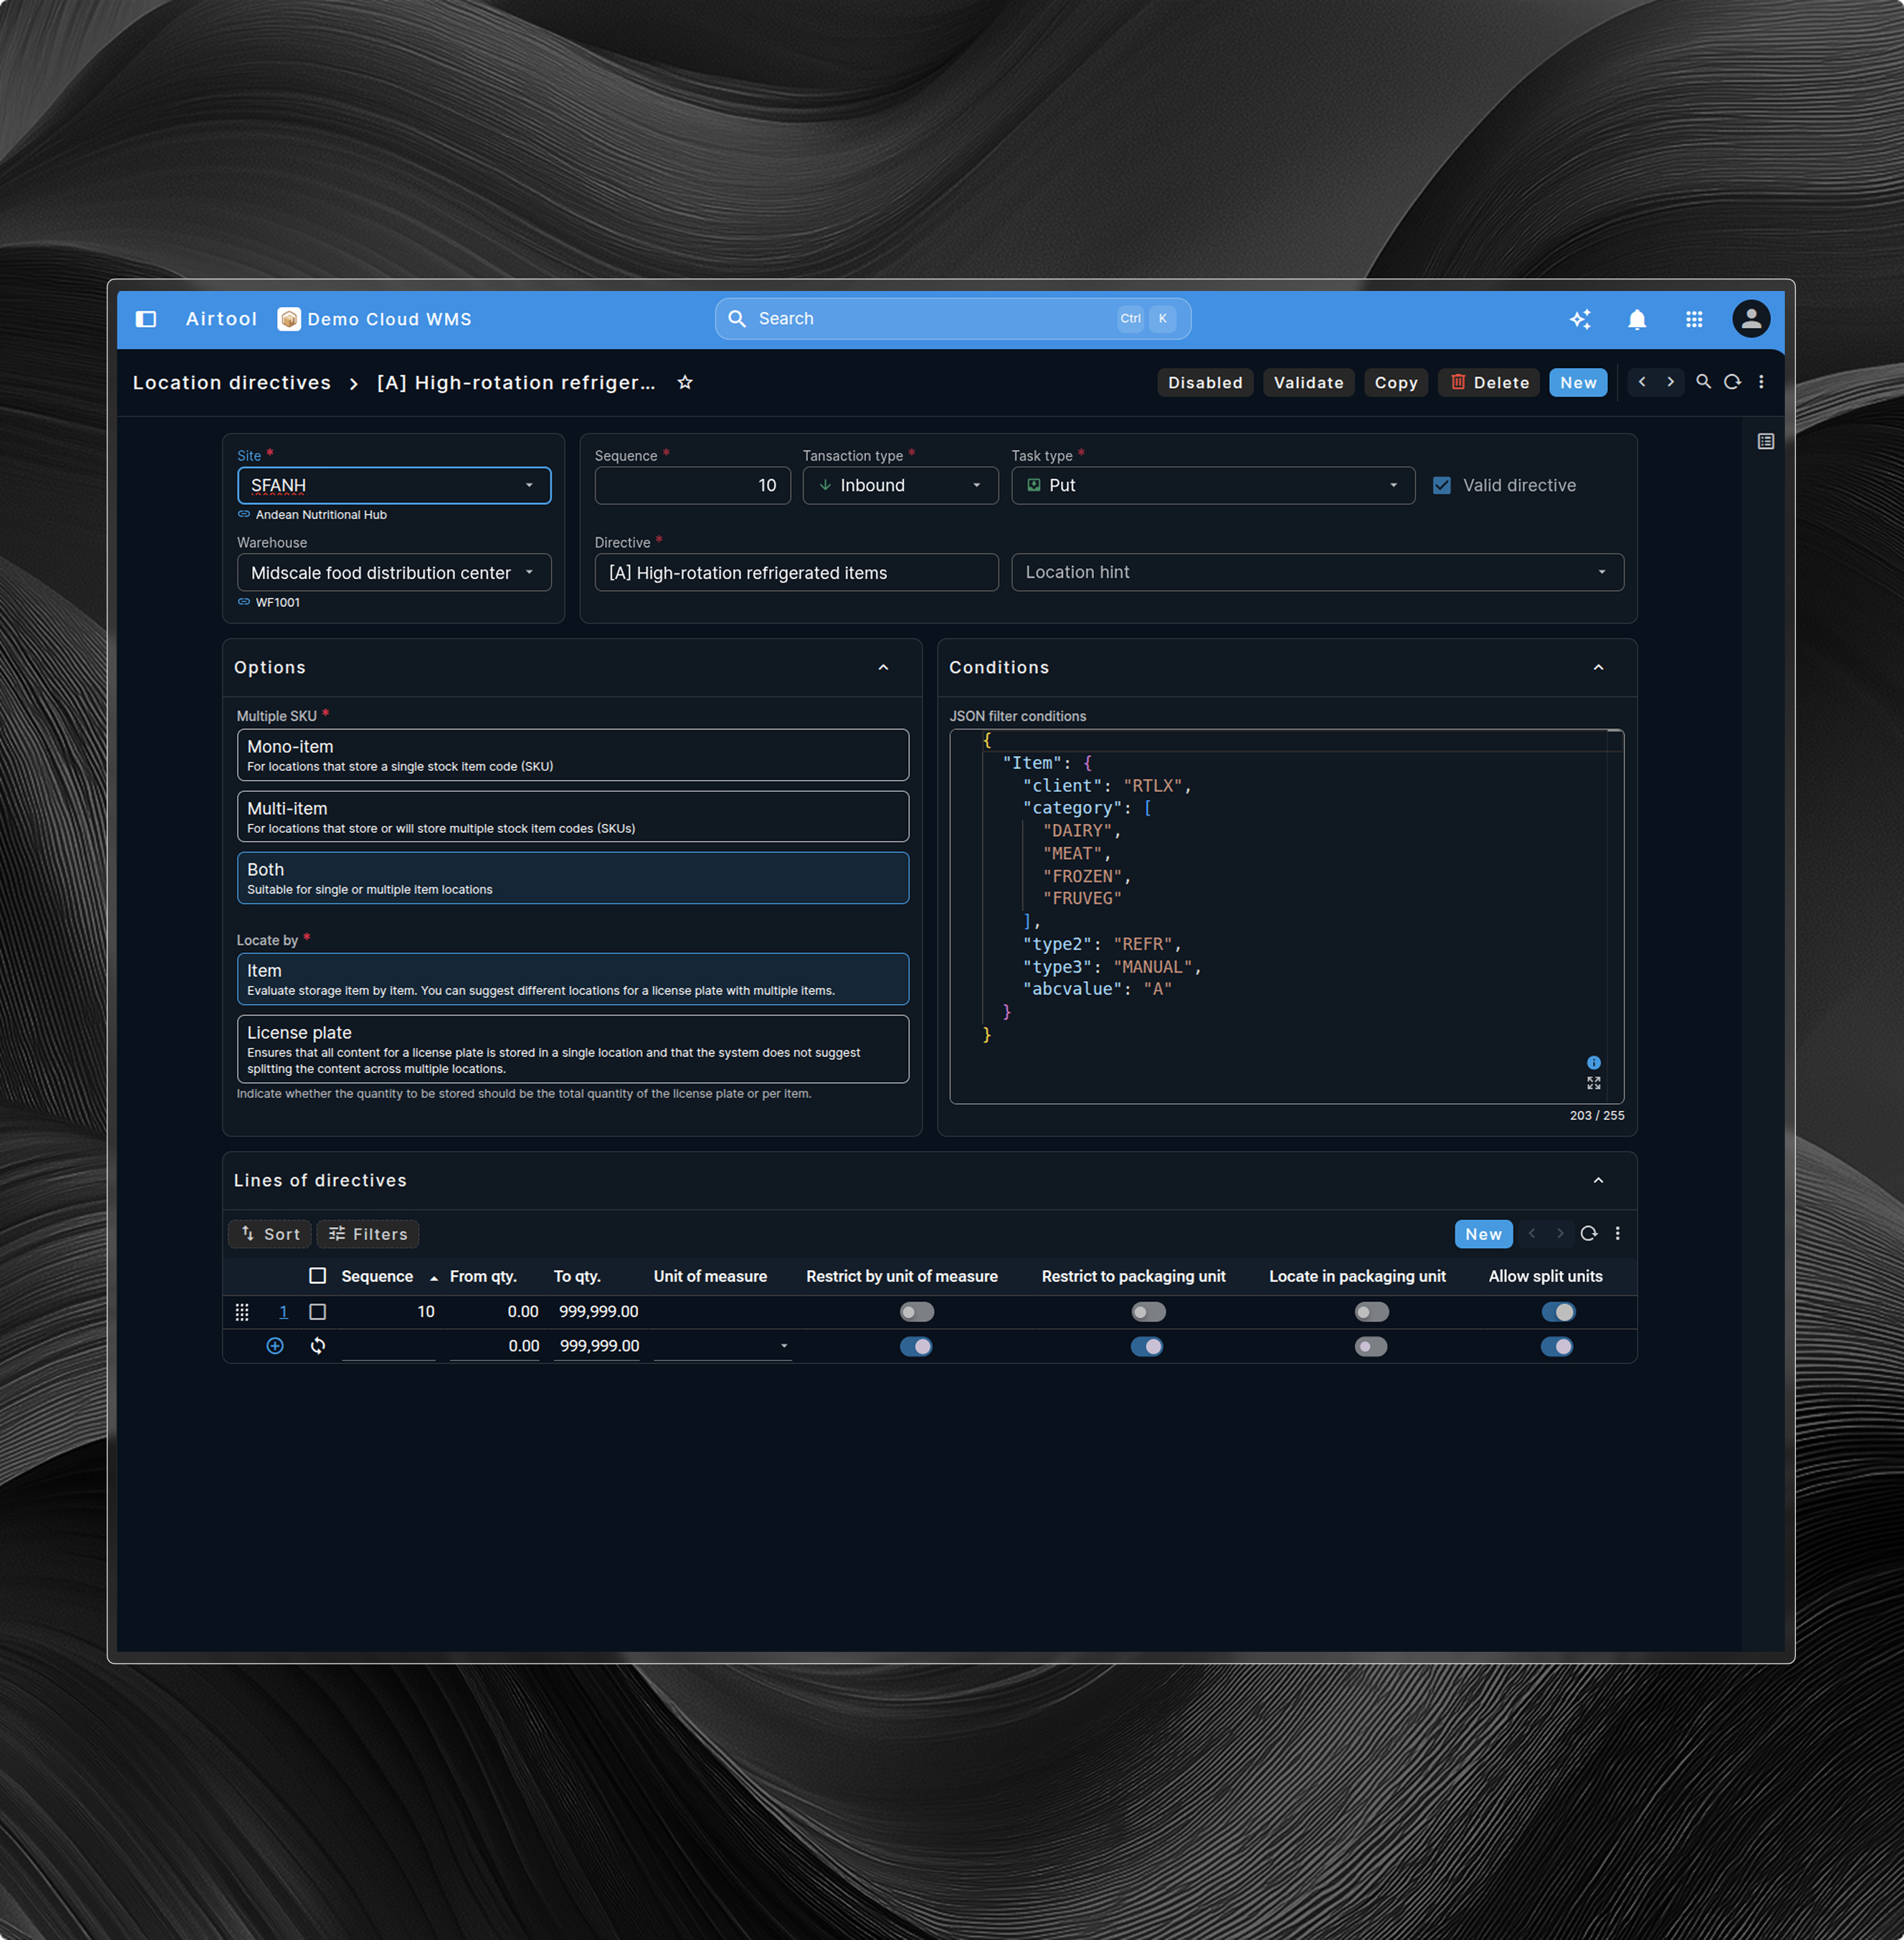
Task: Uncheck the Valid directive checkbox
Action: [1442, 485]
